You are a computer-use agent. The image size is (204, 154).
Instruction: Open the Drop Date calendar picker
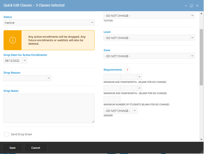point(25,60)
